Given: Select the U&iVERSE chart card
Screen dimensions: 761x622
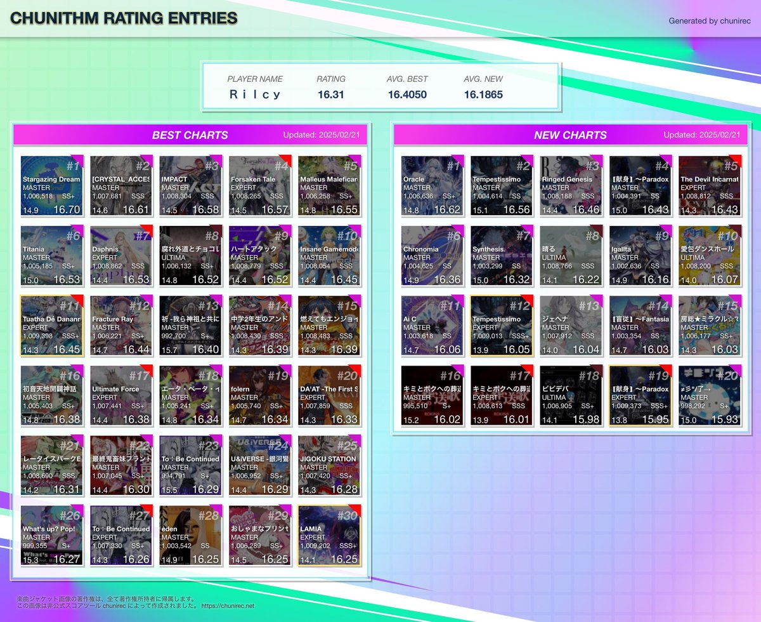Looking at the screenshot, I should [259, 465].
